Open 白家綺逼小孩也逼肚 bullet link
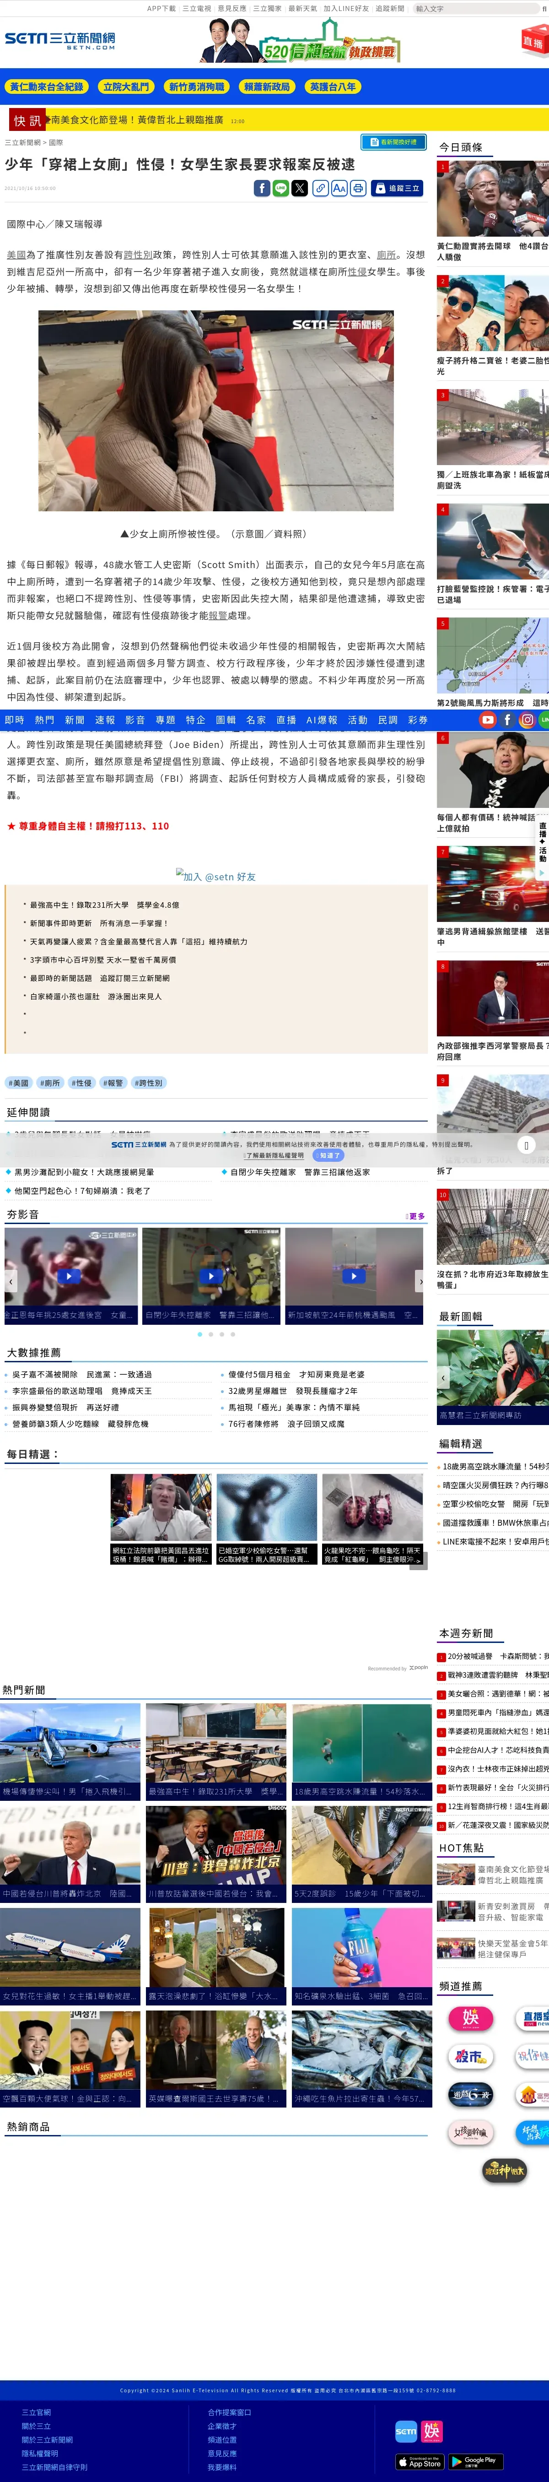Image resolution: width=549 pixels, height=2482 pixels. [95, 996]
